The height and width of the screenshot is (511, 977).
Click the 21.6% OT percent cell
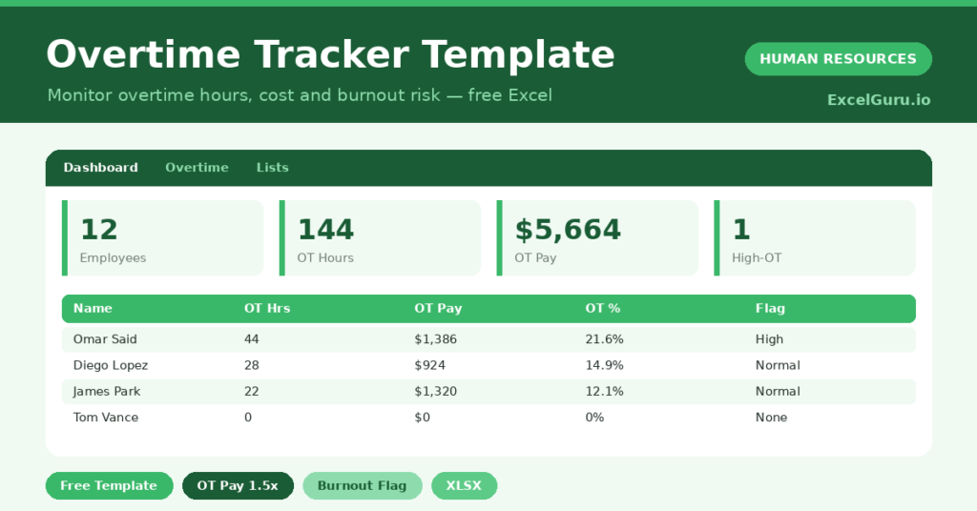point(604,339)
